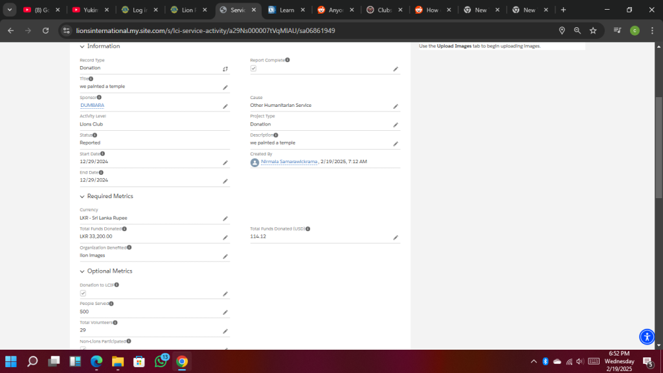Edit Report Complete pencil icon
Viewport: 663px width, 373px height.
396,69
